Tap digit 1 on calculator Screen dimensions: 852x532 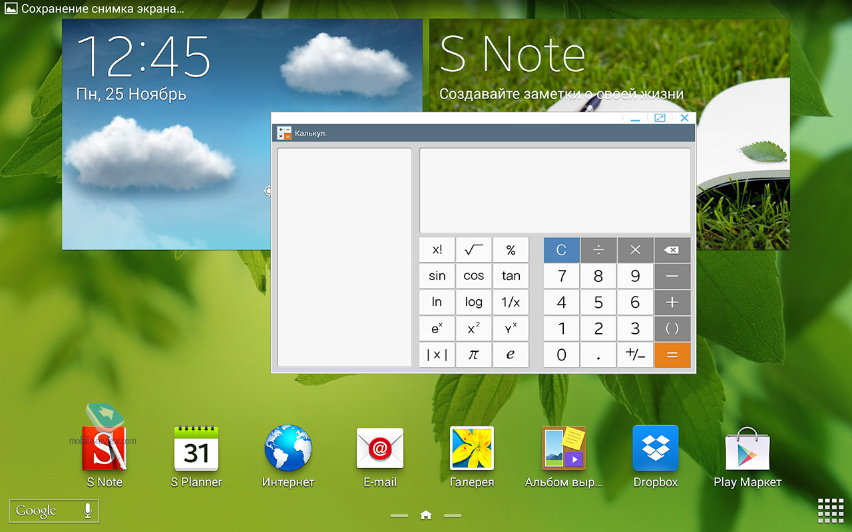point(562,329)
